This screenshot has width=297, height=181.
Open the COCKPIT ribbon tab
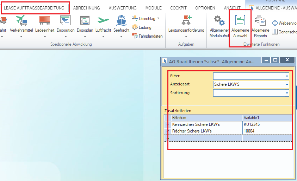(x=178, y=8)
